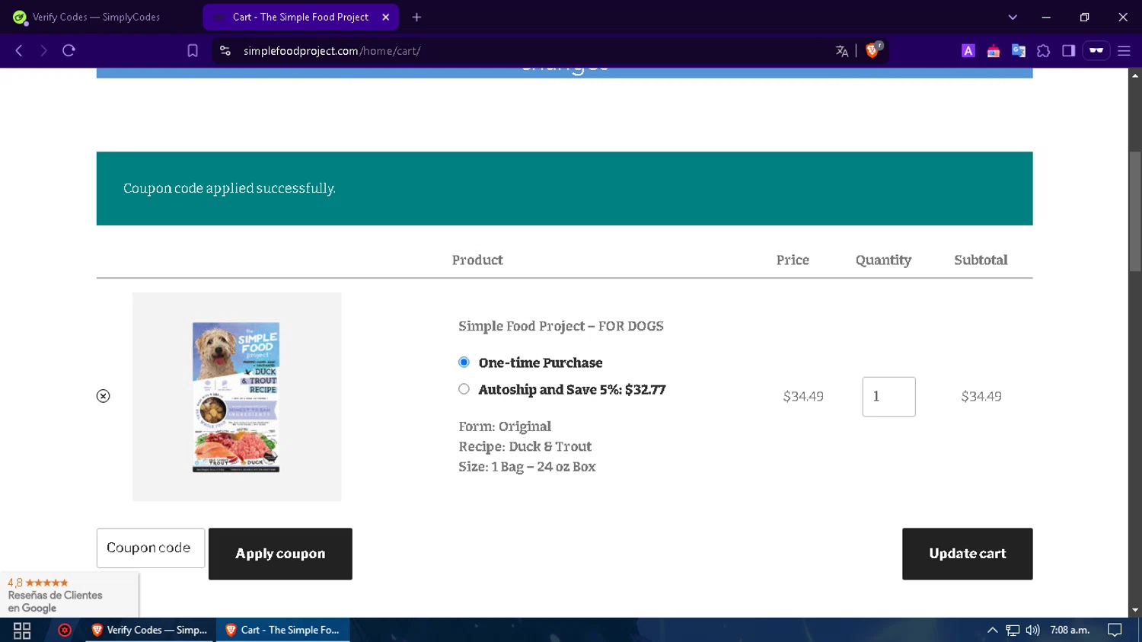Click the translate page icon
The image size is (1142, 642).
841,51
